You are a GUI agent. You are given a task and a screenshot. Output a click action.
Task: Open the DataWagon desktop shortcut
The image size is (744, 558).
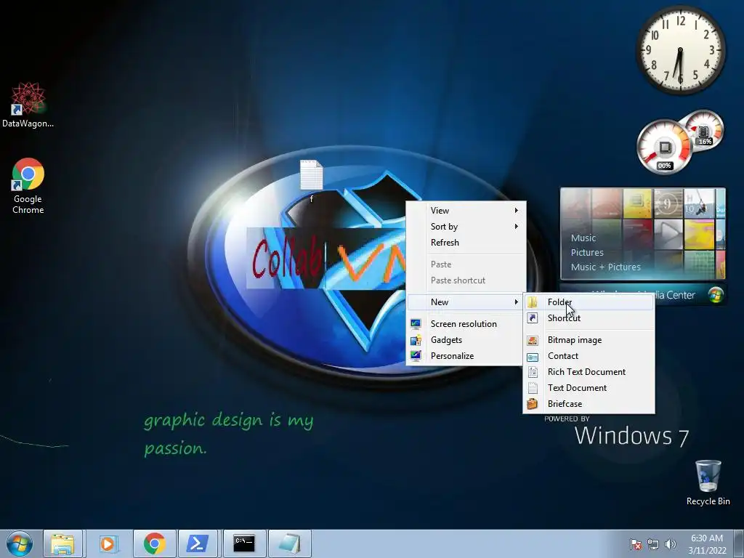[28, 105]
